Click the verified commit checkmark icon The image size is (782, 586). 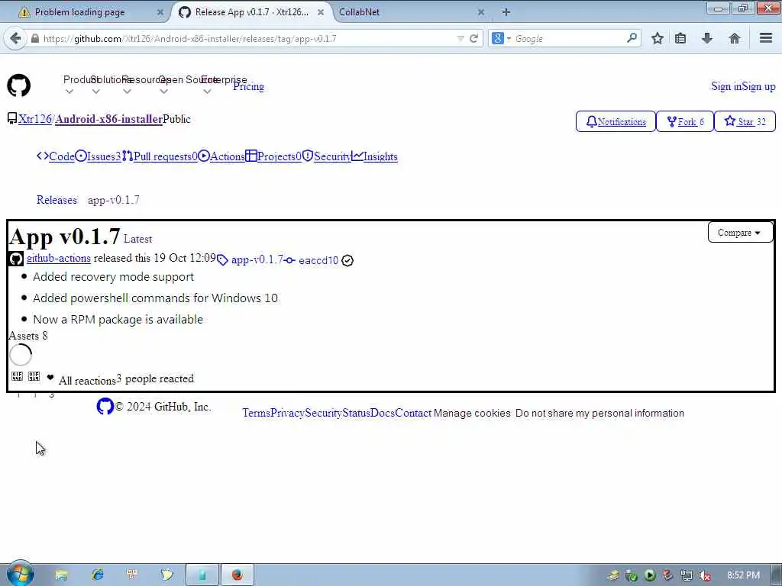click(x=347, y=260)
